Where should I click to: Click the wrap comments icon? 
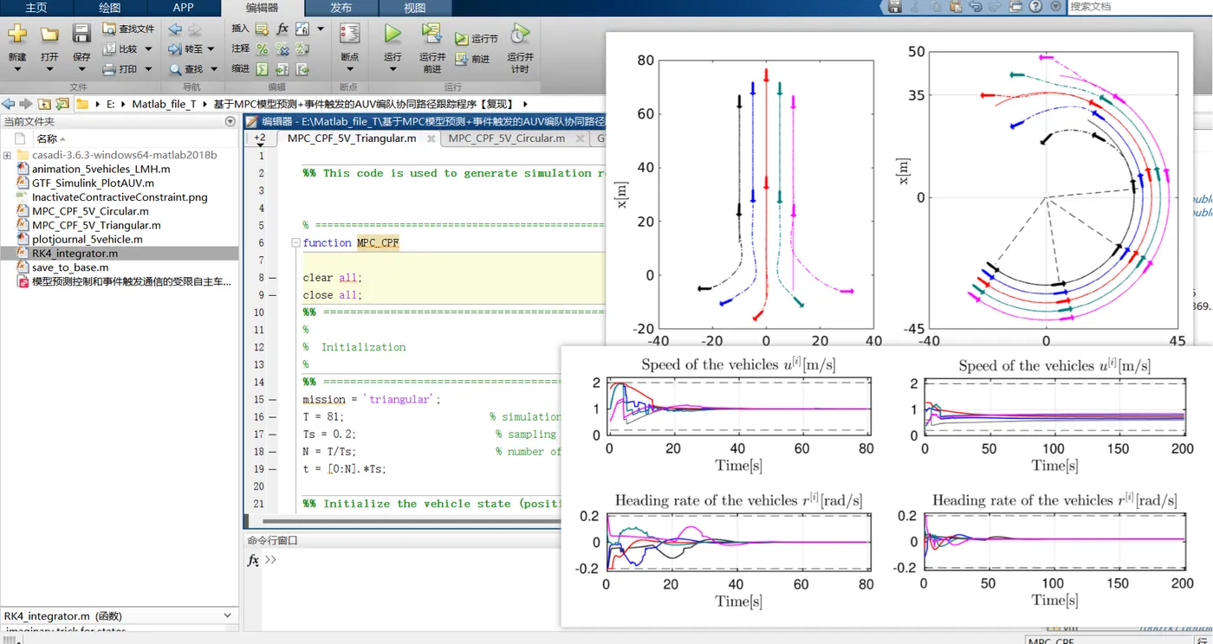click(302, 49)
